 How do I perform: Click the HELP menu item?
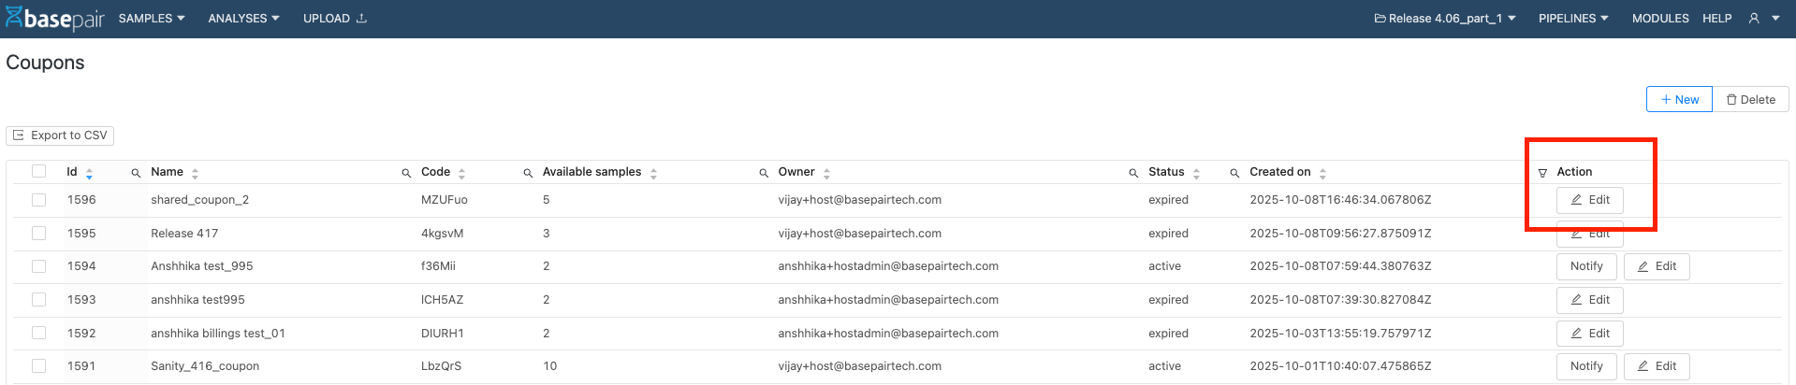tap(1716, 19)
